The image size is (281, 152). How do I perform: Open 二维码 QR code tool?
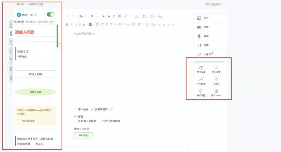click(x=216, y=81)
